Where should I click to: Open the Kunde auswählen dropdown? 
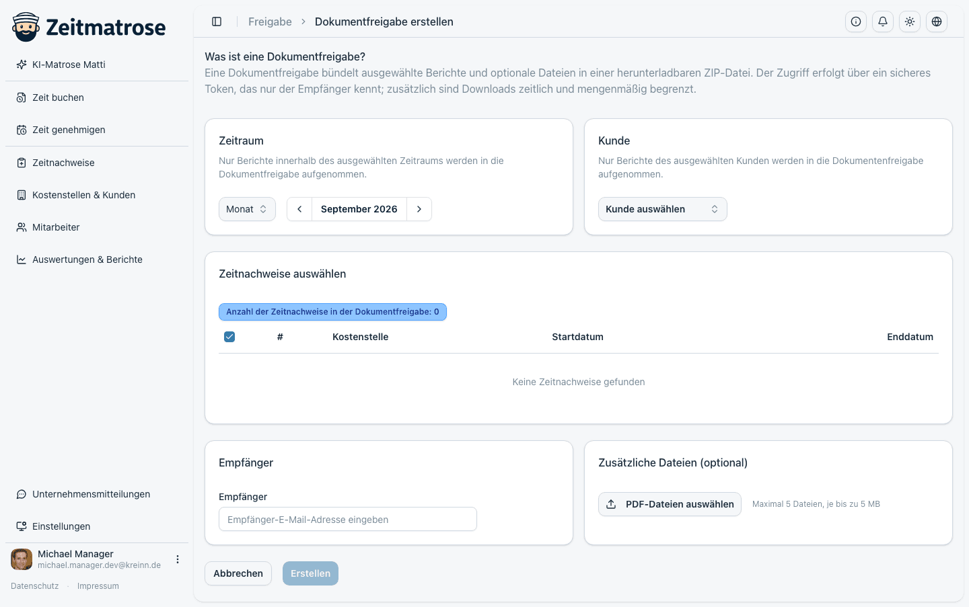(663, 209)
